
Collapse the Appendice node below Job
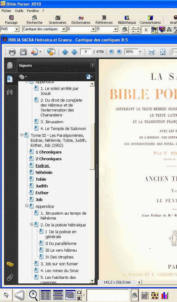point(27,206)
